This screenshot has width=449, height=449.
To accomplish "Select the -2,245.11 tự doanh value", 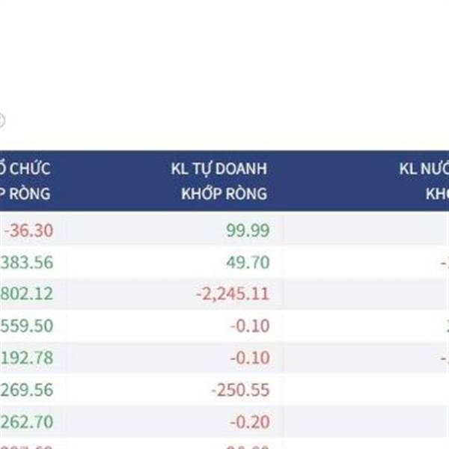I will click(x=233, y=294).
